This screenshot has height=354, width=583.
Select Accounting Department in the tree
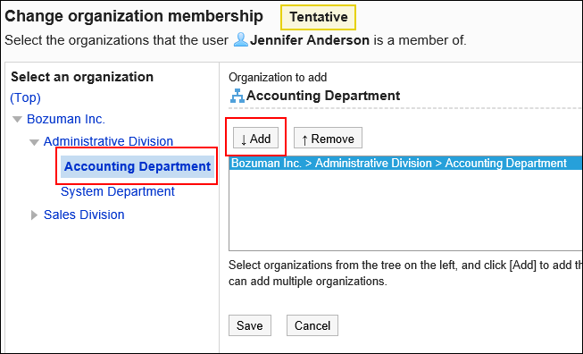(x=137, y=166)
